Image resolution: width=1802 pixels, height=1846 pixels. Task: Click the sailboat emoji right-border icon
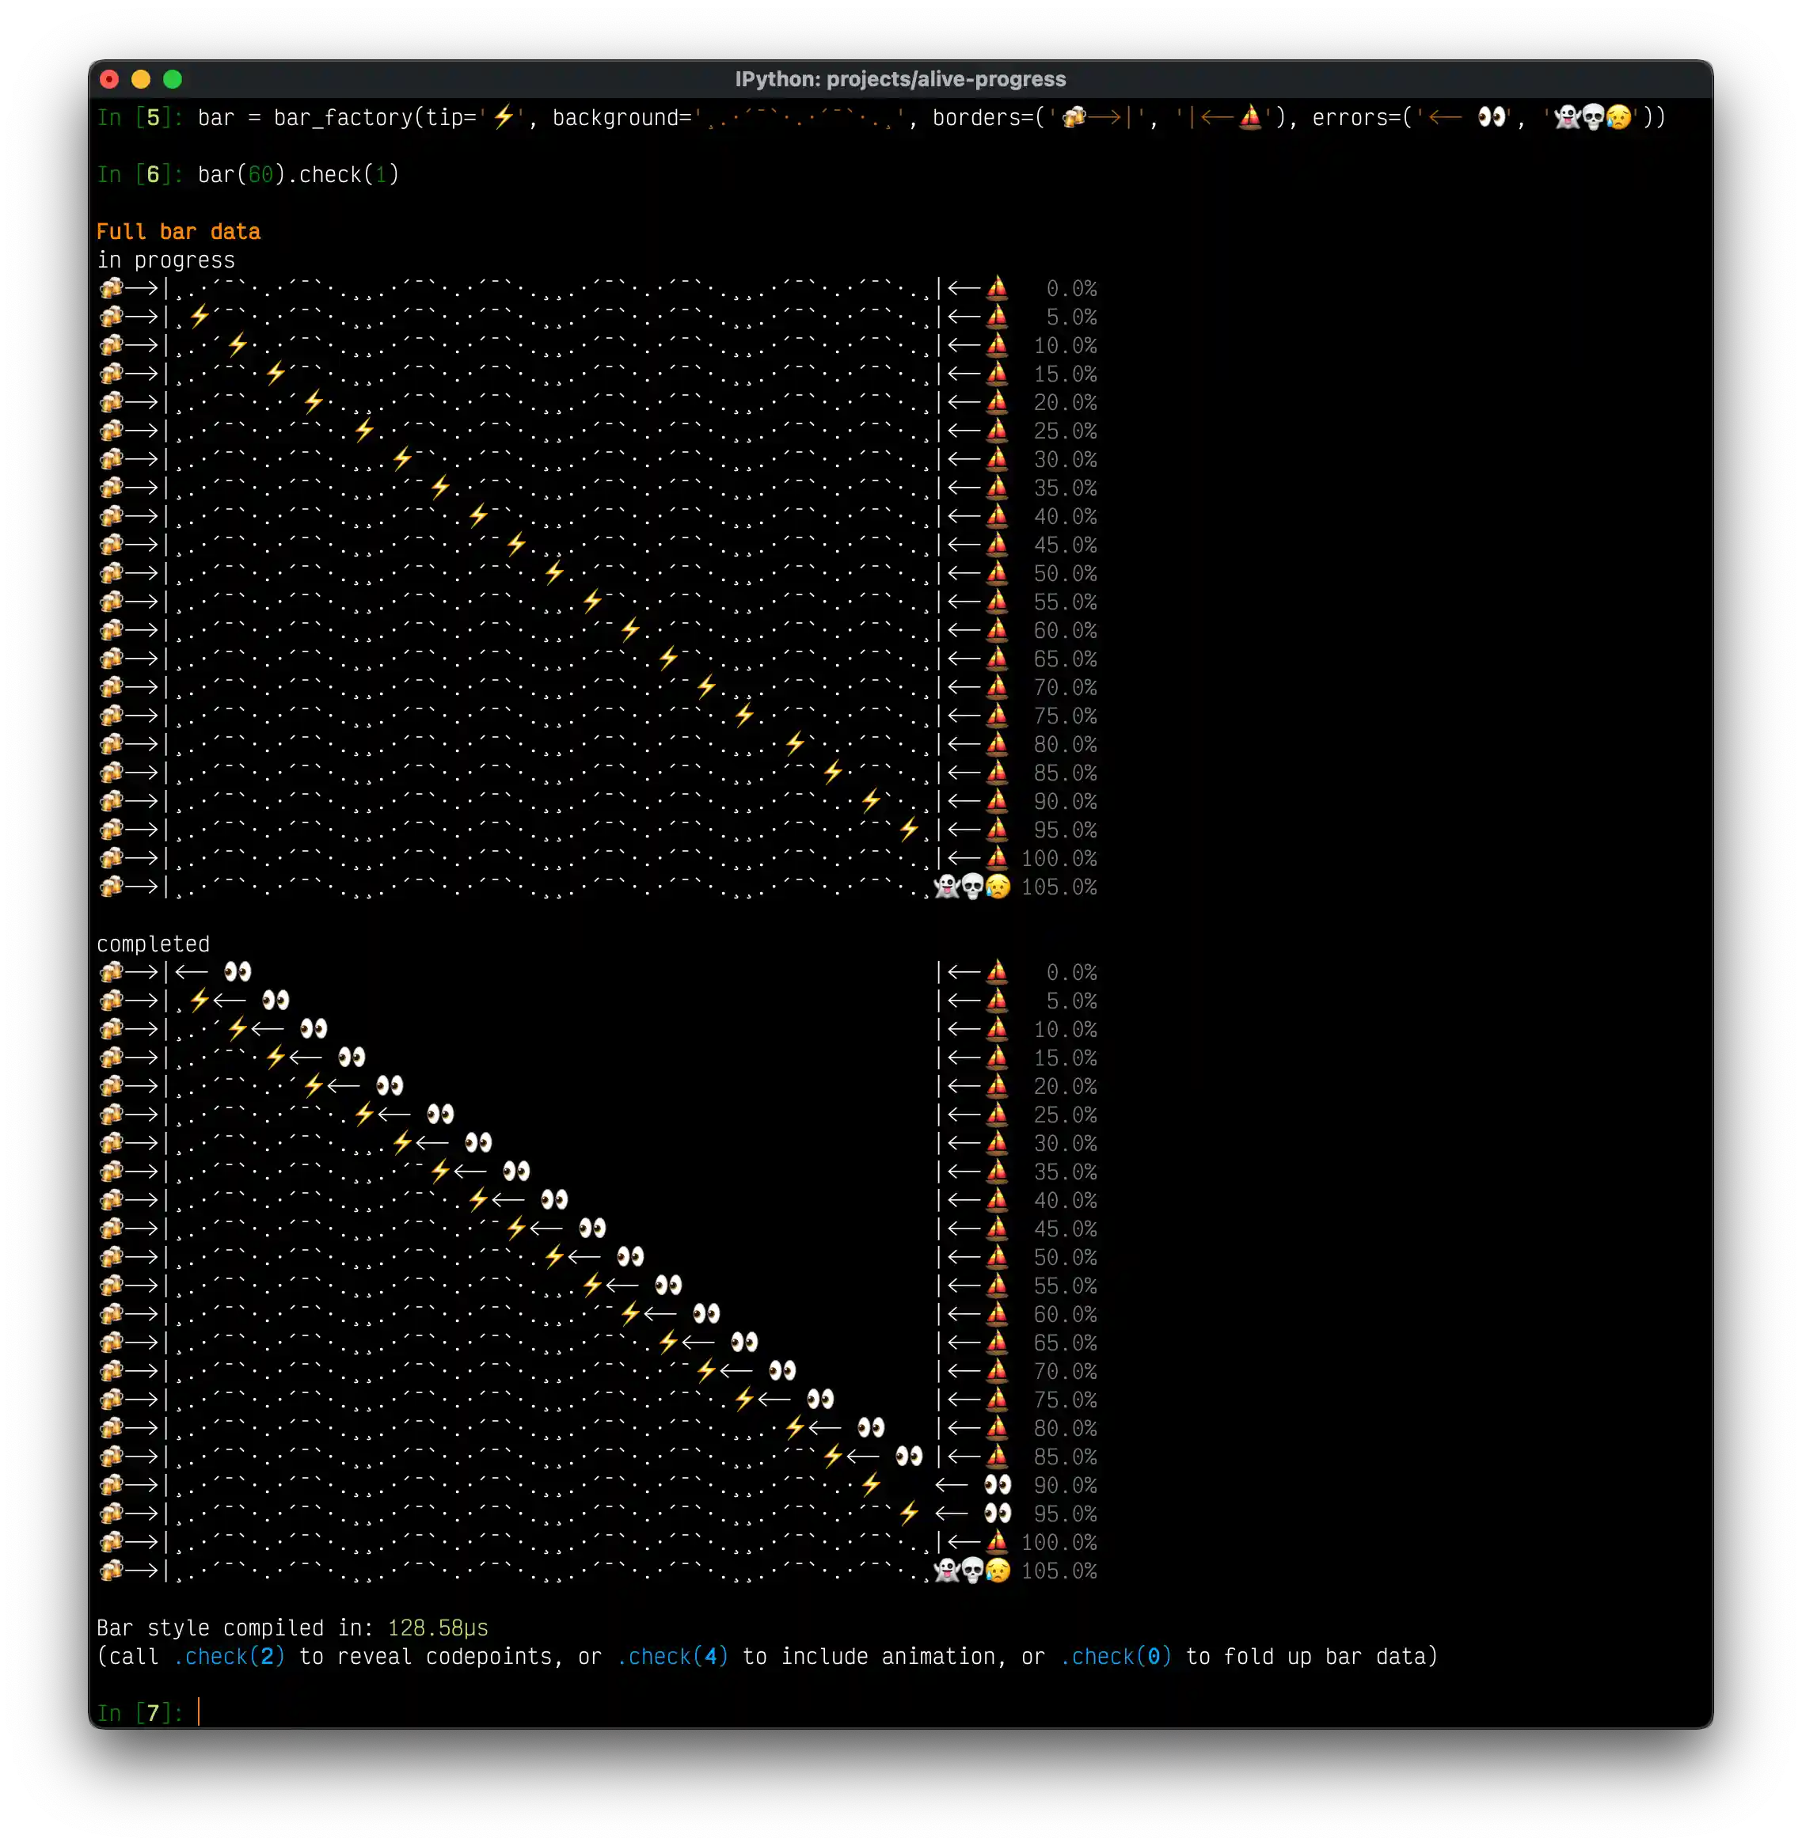[998, 289]
